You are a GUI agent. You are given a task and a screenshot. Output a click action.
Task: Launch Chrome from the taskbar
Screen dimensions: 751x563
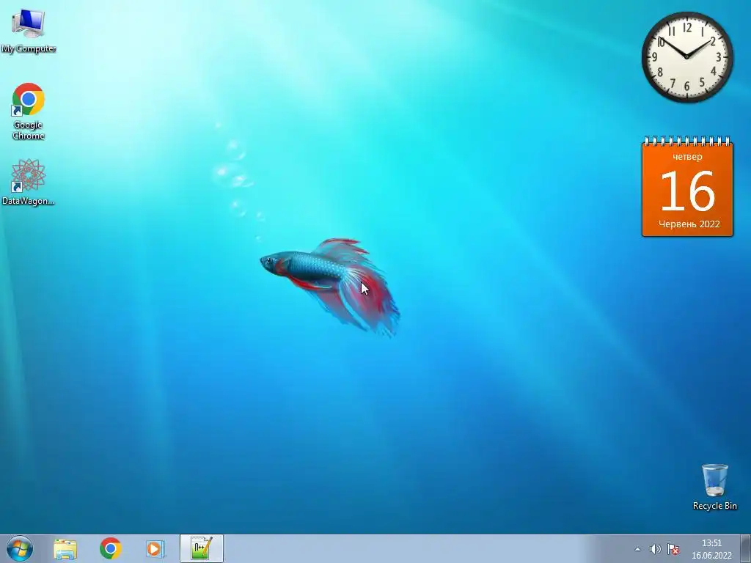[111, 548]
